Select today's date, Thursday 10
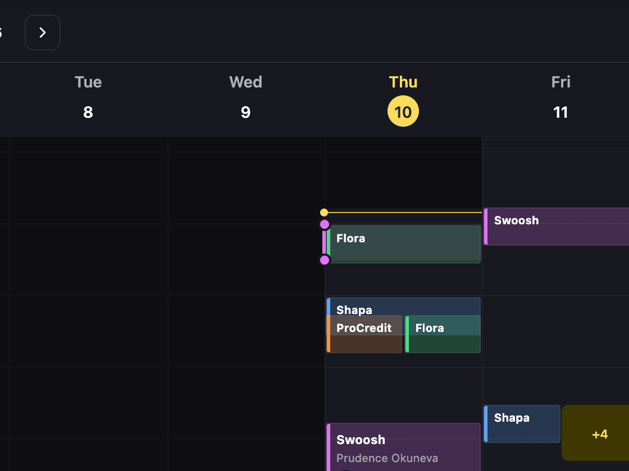 pyautogui.click(x=403, y=111)
